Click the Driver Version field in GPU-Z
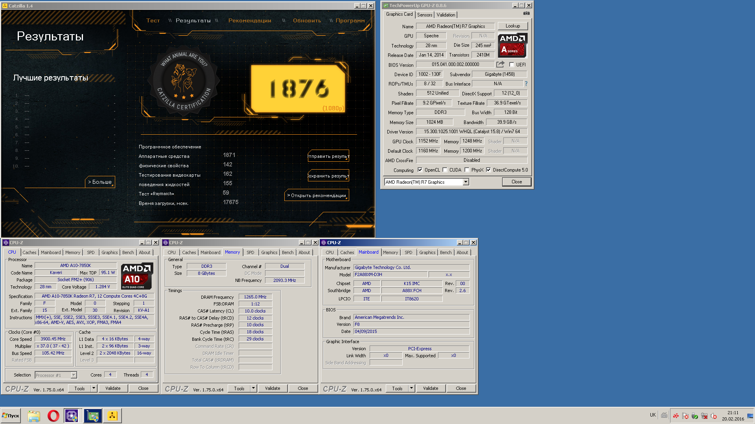 pyautogui.click(x=471, y=132)
